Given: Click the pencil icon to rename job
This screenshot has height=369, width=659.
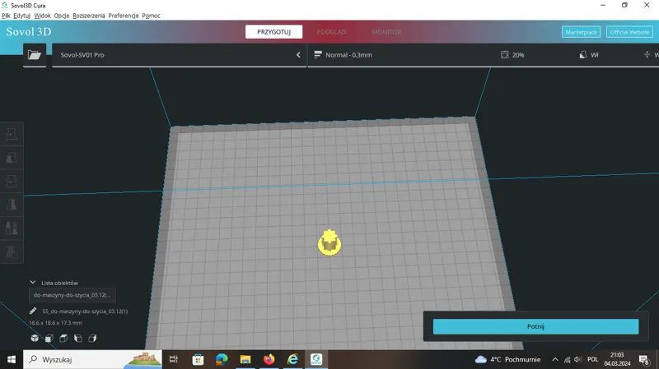Looking at the screenshot, I should pos(33,311).
